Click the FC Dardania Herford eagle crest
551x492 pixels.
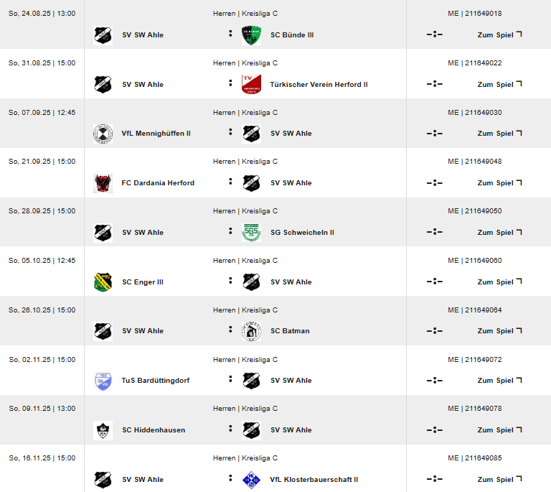click(103, 183)
